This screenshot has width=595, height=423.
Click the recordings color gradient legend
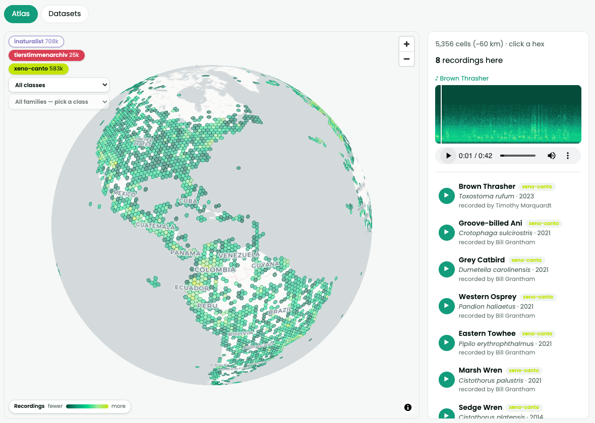pyautogui.click(x=87, y=406)
